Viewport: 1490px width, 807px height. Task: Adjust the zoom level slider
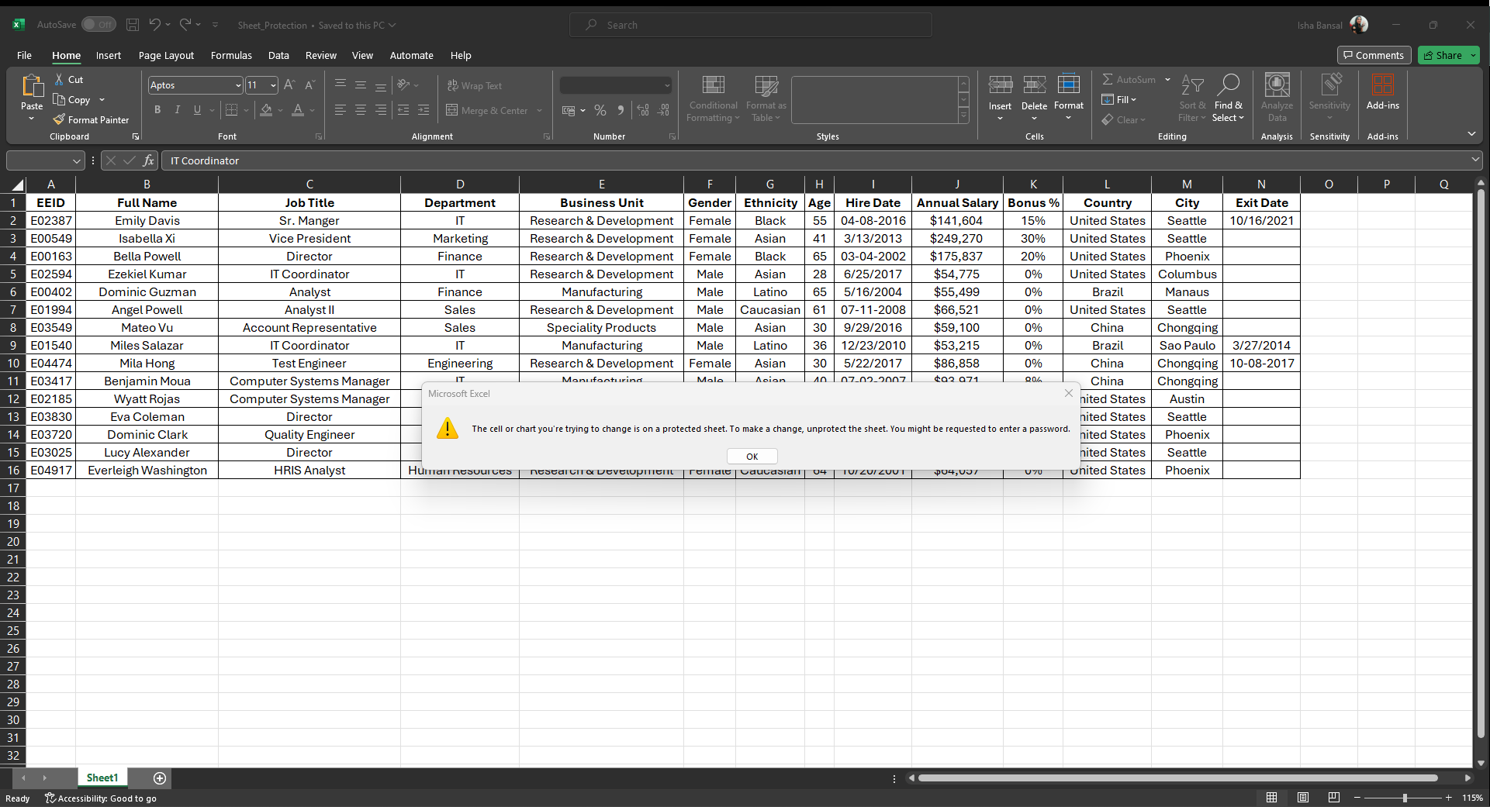(1405, 798)
